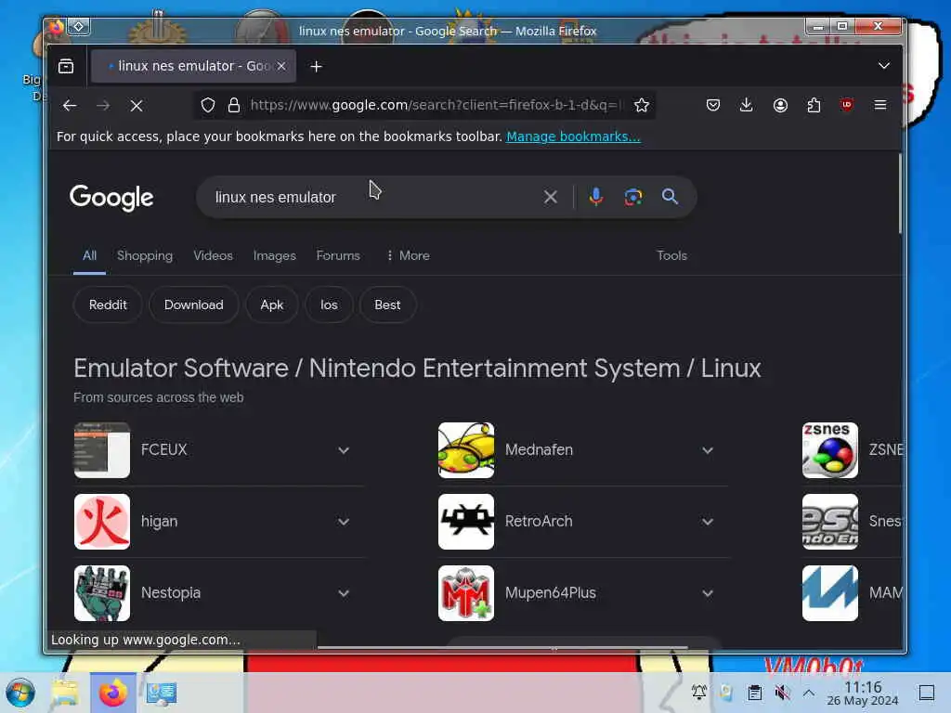951x713 pixels.
Task: Apply the Reddit filter chip
Action: 108,305
